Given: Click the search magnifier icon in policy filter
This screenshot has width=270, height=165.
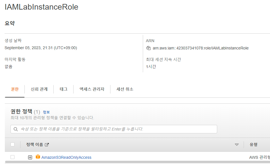Looking at the screenshot, I should click(x=16, y=129).
